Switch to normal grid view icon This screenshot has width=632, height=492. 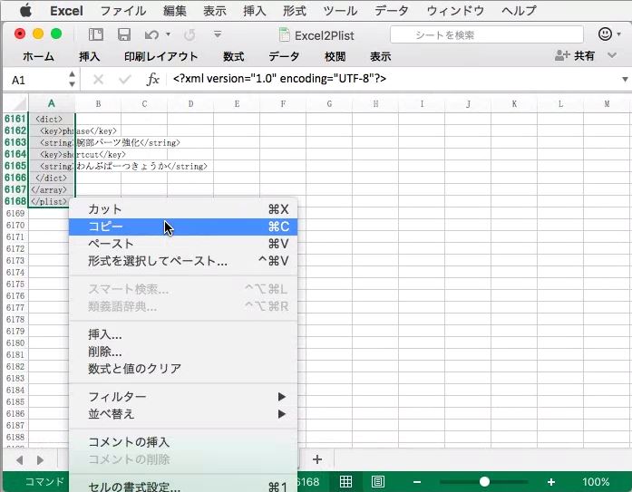[345, 481]
